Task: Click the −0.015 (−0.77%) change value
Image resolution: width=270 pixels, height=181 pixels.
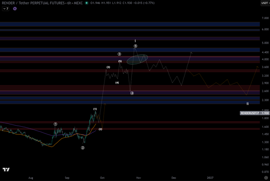Action: 144,3
